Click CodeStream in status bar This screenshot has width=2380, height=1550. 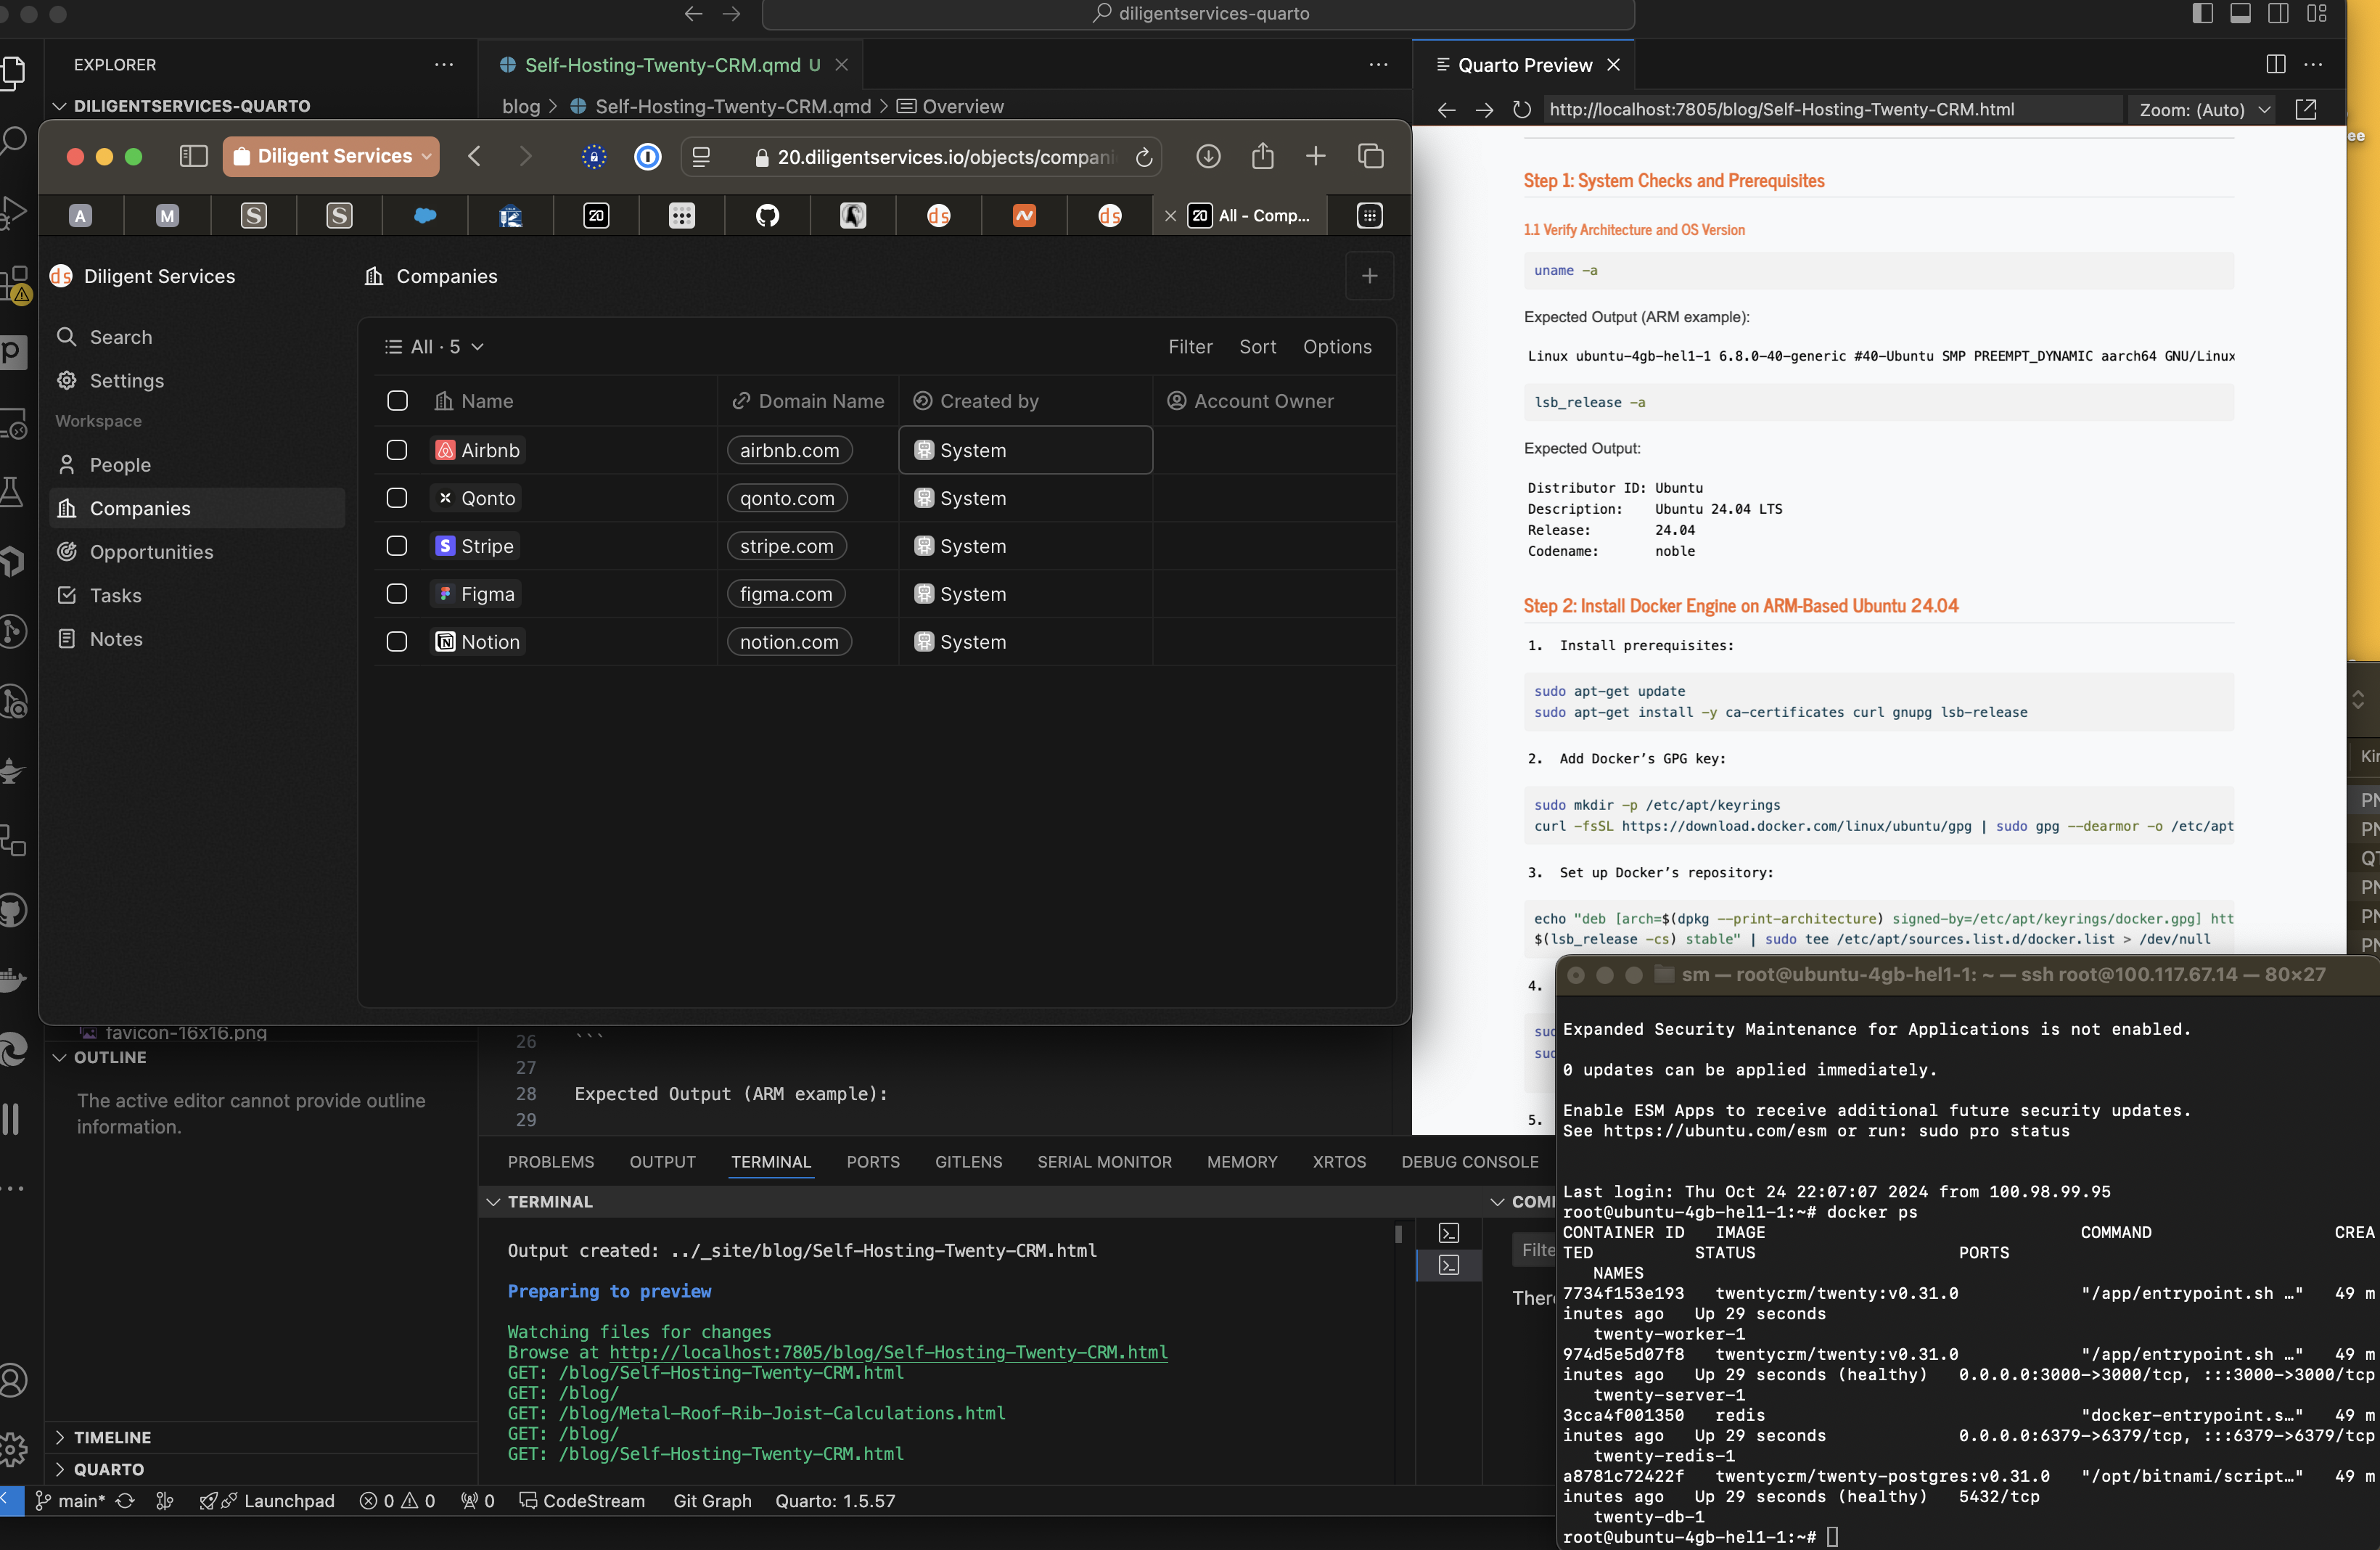(582, 1501)
